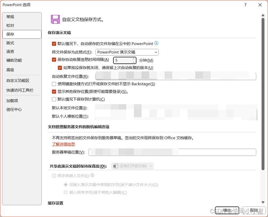Select the 保存 options category

(x=22, y=34)
